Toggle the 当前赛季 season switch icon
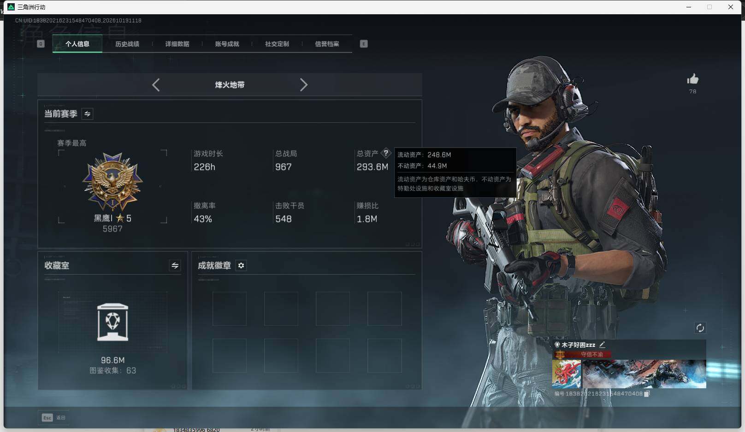745x432 pixels. click(x=87, y=114)
